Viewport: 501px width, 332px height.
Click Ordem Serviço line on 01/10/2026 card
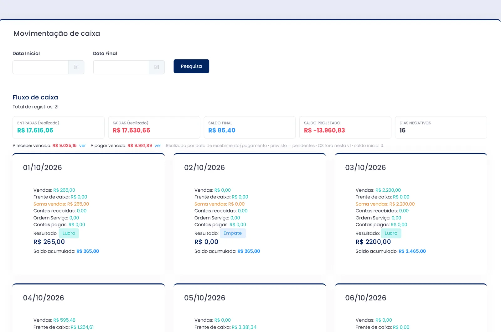[x=56, y=218]
